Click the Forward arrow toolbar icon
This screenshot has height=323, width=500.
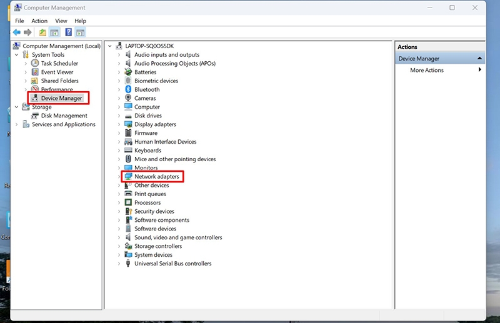27,32
